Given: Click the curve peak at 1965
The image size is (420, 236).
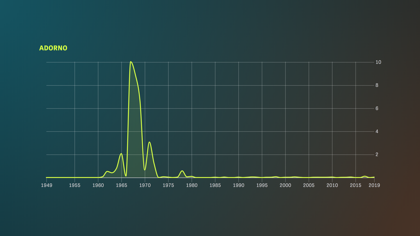Looking at the screenshot, I should pos(121,154).
